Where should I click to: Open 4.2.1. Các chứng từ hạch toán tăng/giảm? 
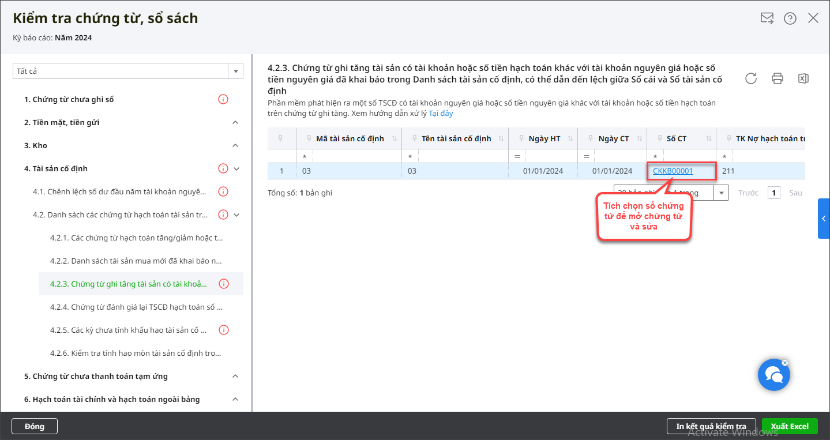[136, 238]
